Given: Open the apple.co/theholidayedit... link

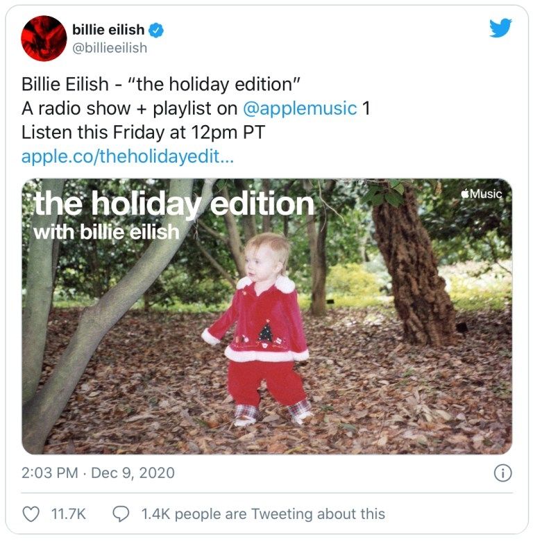Looking at the screenshot, I should pos(128,156).
